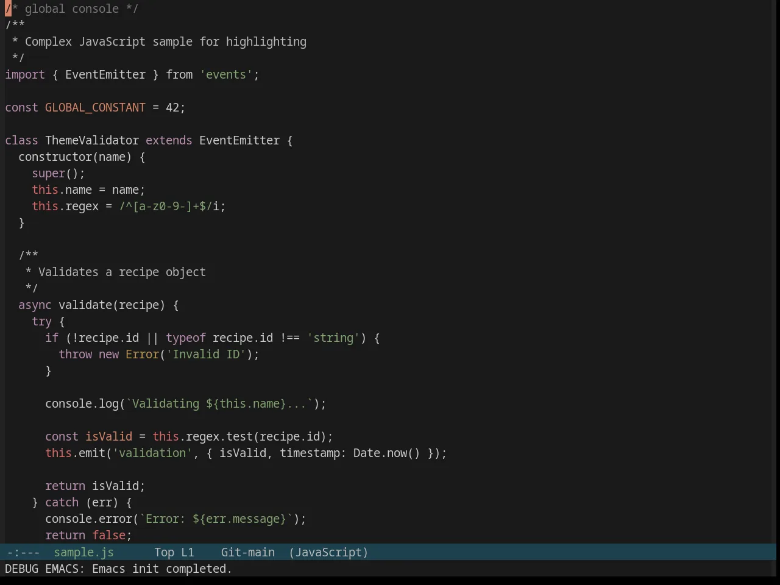This screenshot has height=585, width=780.
Task: Click the `Error: ${err.message}` template string
Action: click(x=216, y=519)
